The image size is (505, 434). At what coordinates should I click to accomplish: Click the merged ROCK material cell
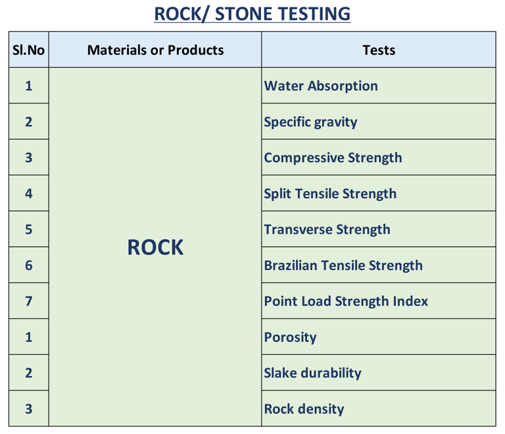click(155, 248)
